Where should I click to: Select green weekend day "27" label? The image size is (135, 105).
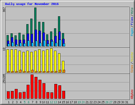(x=111, y=102)
